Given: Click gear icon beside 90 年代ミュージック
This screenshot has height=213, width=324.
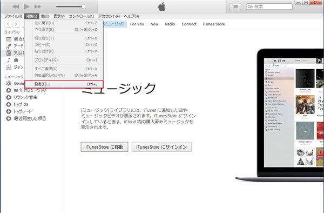Looking at the screenshot, I should tap(9, 90).
